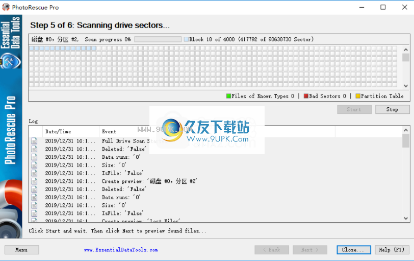Screen dimensions: 414x261
Task: Click the log list scrollbar thumb
Action: pyautogui.click(x=406, y=140)
